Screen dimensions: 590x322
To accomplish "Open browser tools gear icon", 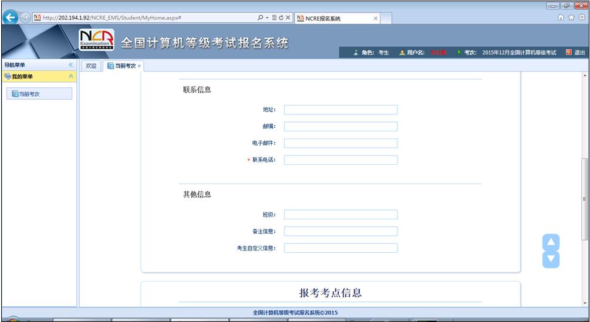I will pyautogui.click(x=582, y=17).
